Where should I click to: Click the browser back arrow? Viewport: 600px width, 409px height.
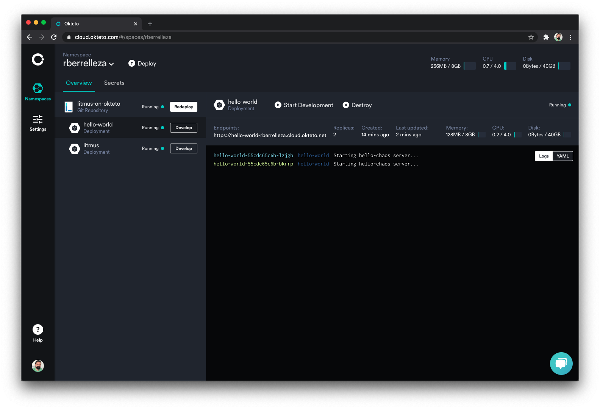pyautogui.click(x=30, y=37)
